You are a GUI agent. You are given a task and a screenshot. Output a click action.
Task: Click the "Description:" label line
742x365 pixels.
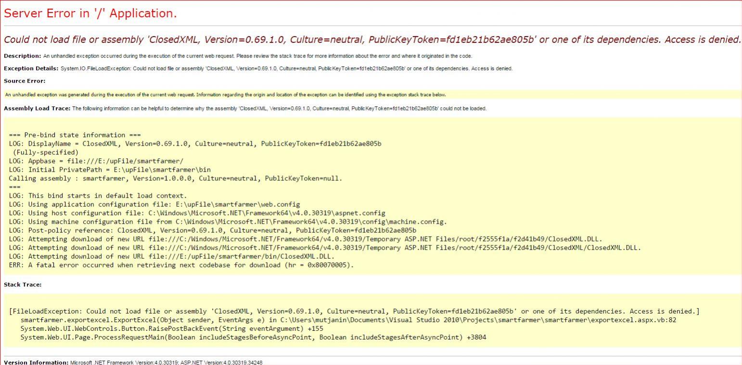238,56
